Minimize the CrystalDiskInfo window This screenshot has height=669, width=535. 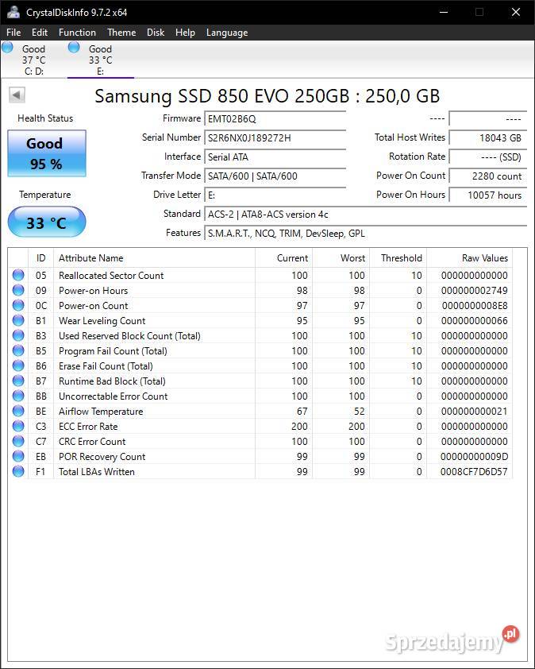[x=444, y=12]
